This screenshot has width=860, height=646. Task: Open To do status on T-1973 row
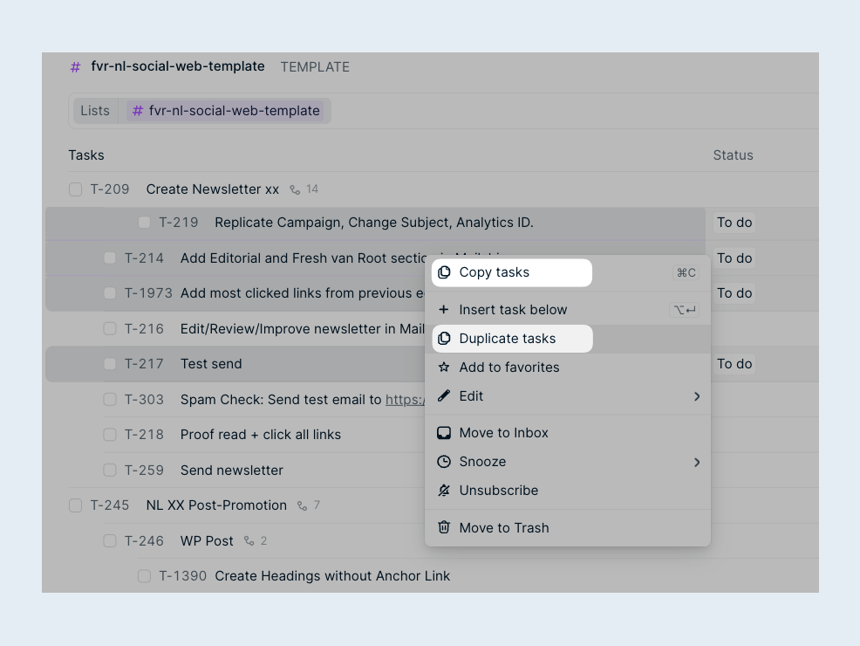(734, 293)
